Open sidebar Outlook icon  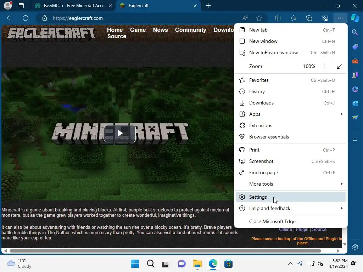[x=355, y=103]
